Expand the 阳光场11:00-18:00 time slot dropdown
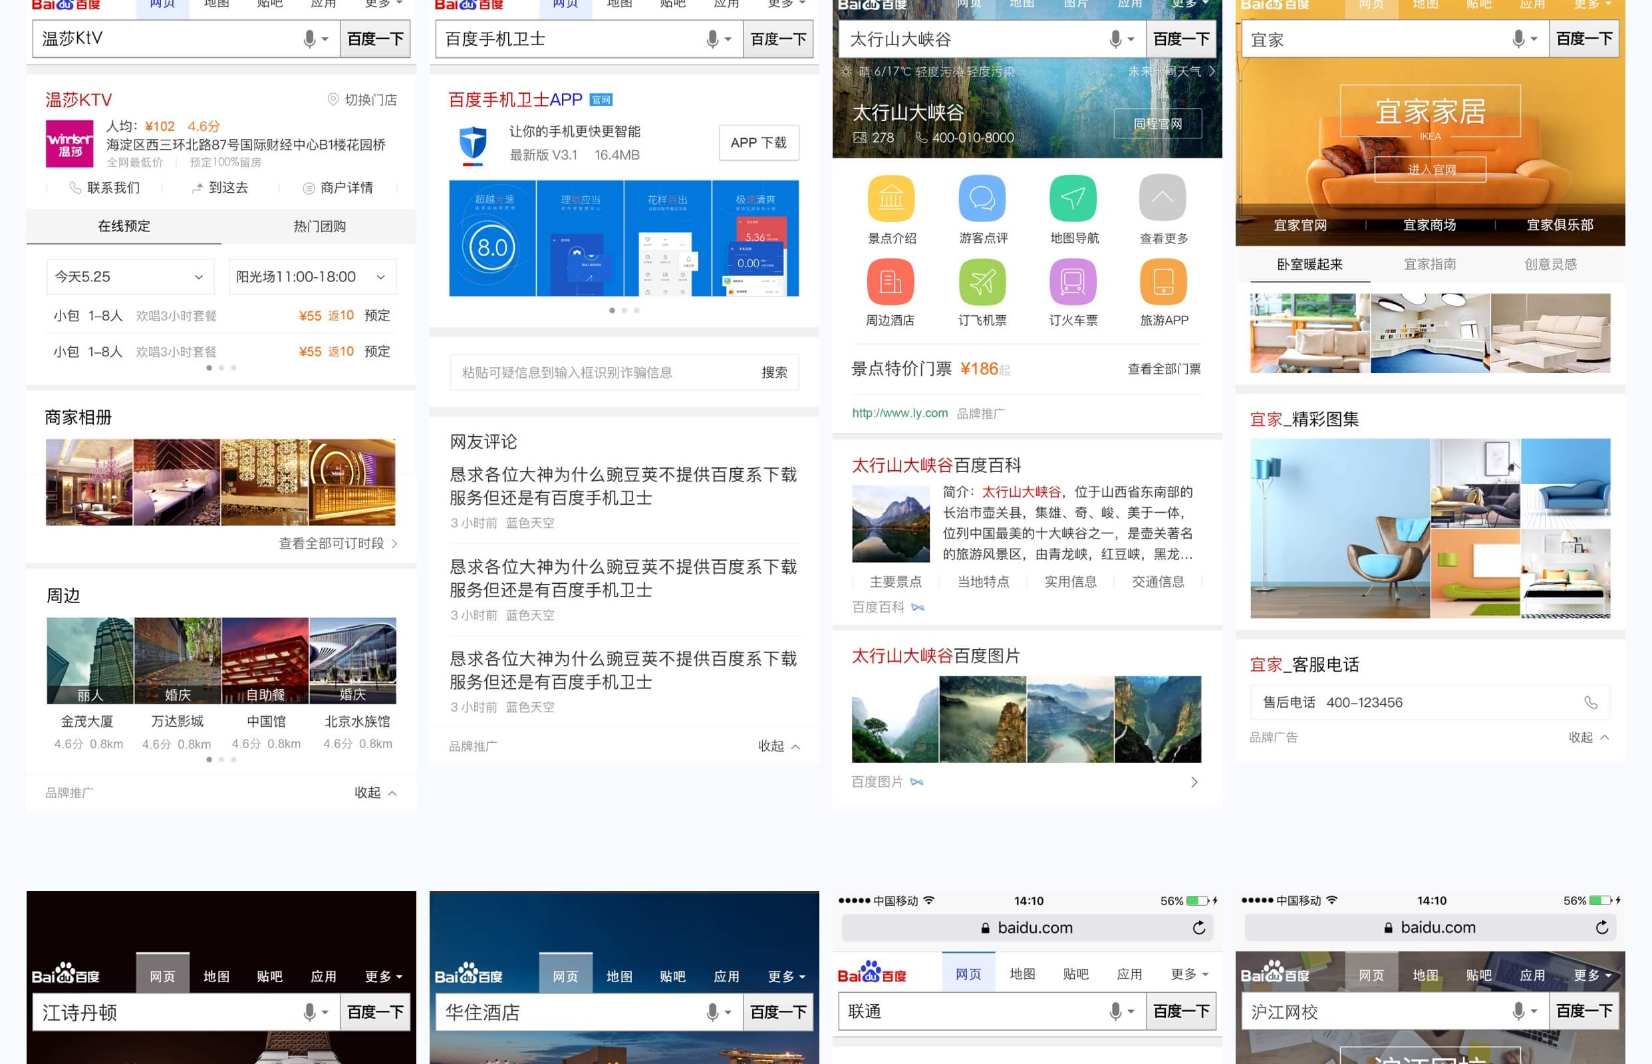 point(313,277)
